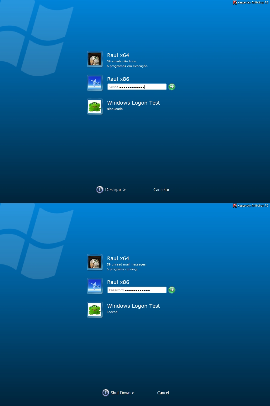Click '6 programas em execução.' text
This screenshot has width=270, height=406.
tap(127, 66)
